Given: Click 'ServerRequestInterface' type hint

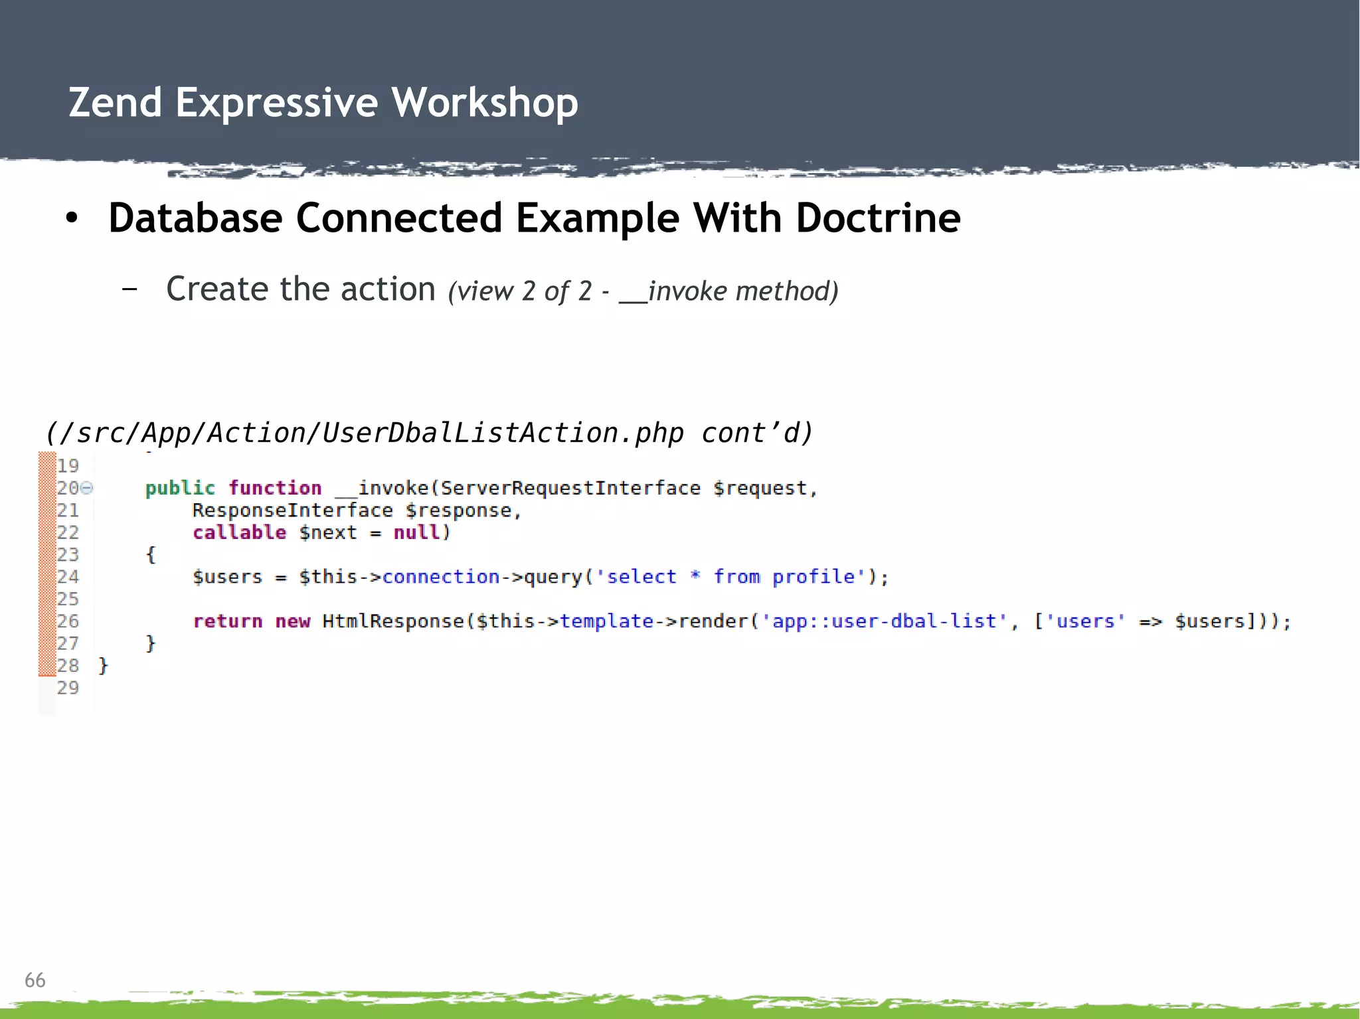Looking at the screenshot, I should 570,489.
